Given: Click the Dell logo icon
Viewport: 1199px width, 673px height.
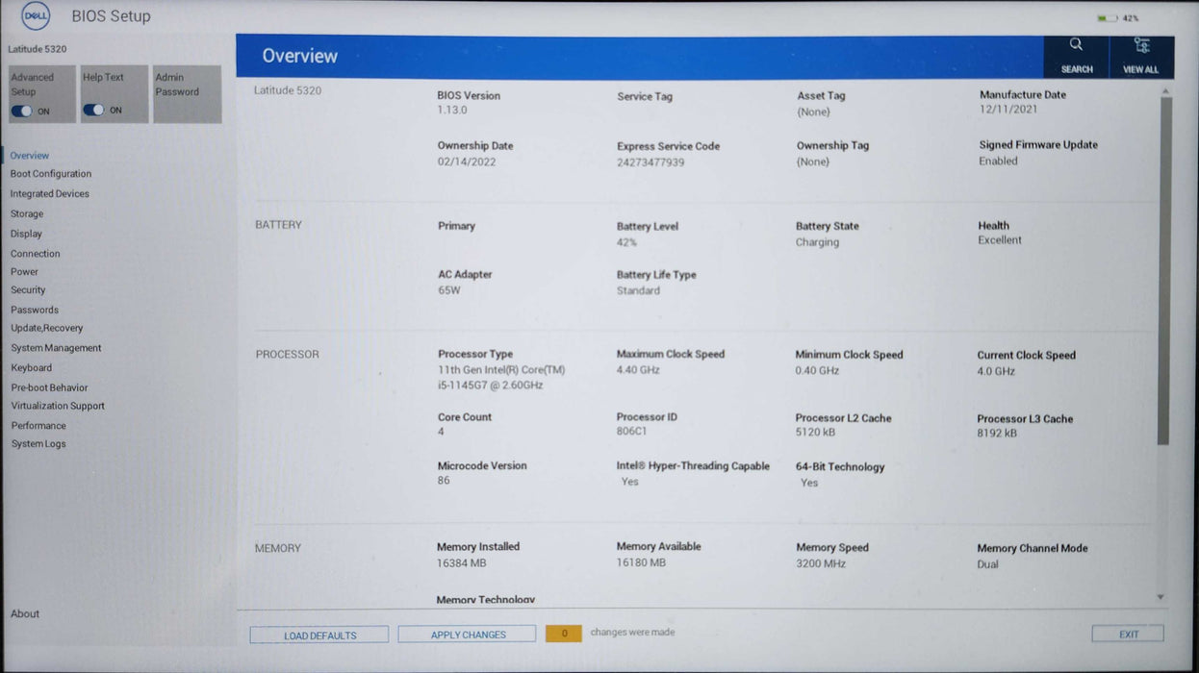Looking at the screenshot, I should 35,15.
